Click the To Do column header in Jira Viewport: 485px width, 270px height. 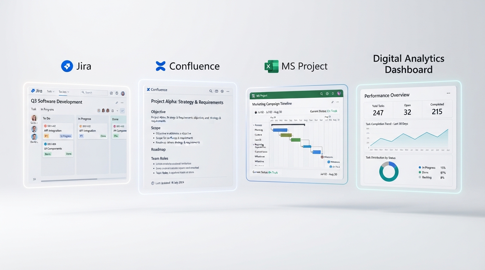coord(47,118)
